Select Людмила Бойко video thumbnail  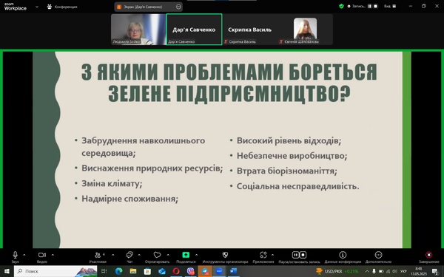click(x=138, y=30)
